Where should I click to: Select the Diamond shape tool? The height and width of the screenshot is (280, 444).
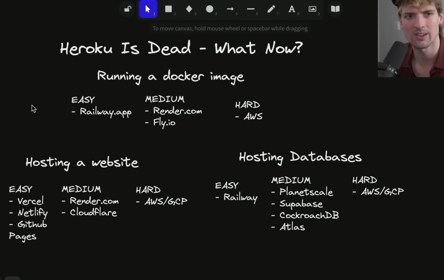point(189,9)
